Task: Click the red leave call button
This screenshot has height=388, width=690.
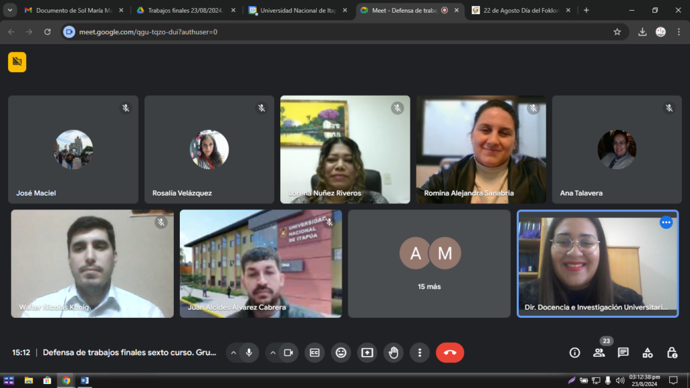Action: point(449,352)
